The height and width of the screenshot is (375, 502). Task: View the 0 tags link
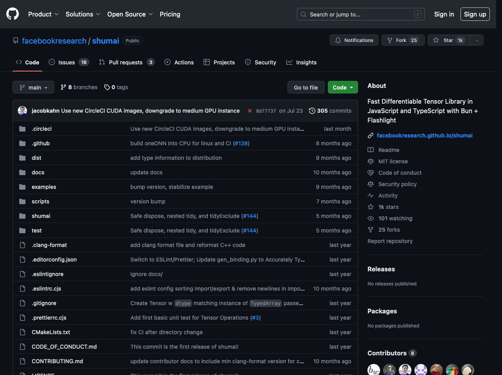(116, 87)
